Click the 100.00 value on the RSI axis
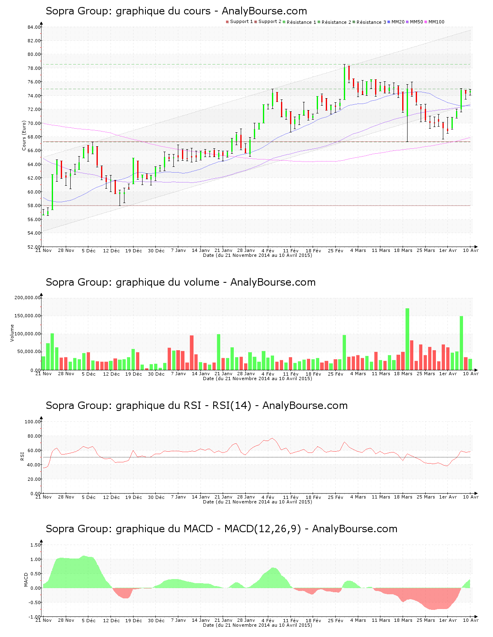 click(x=33, y=422)
